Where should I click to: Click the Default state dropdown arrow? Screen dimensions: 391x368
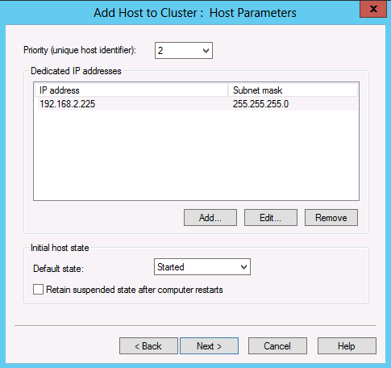[243, 267]
